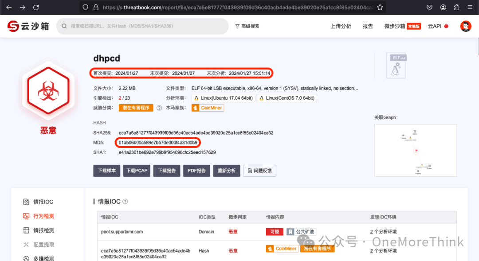
Task: Open the 上传分析 menu item
Action: [x=341, y=26]
